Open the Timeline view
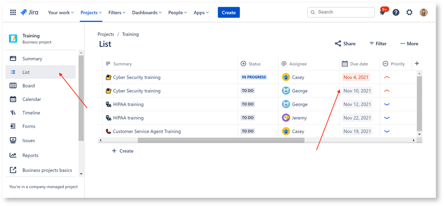This screenshot has width=444, height=206. click(x=40, y=113)
